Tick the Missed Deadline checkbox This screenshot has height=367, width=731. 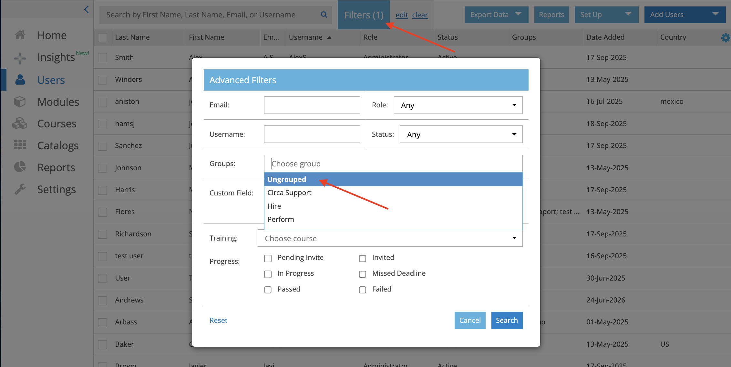pyautogui.click(x=363, y=274)
